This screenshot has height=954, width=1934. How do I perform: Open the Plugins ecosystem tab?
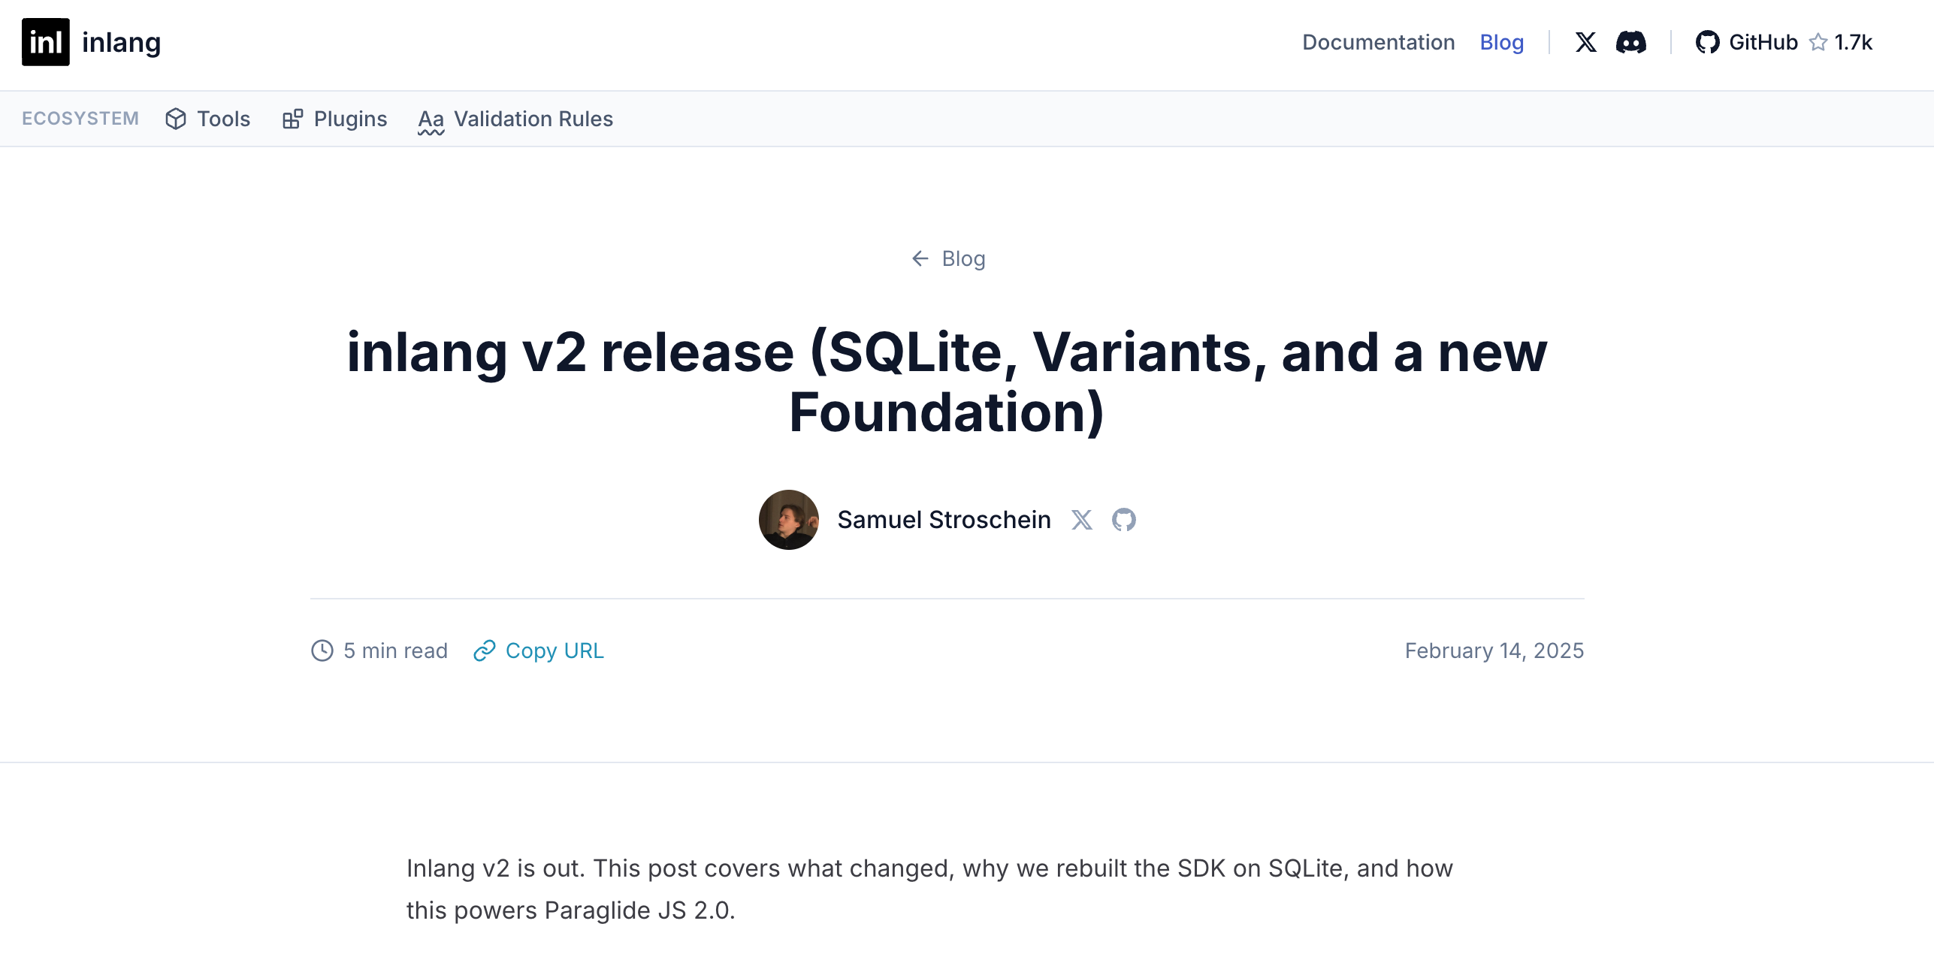pyautogui.click(x=350, y=119)
